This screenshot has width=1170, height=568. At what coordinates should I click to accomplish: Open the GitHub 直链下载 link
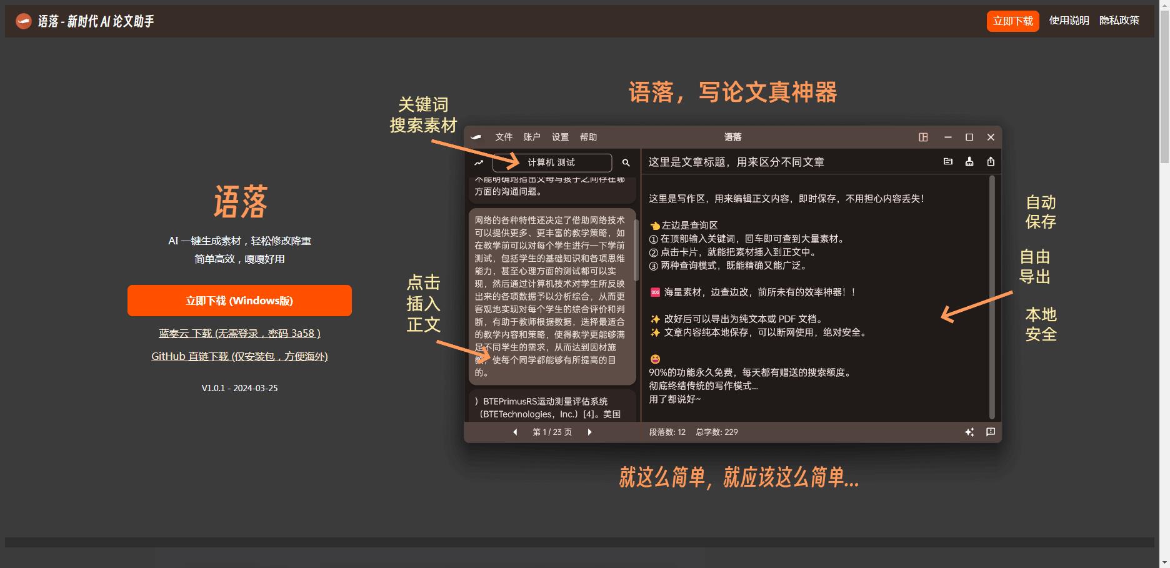tap(239, 356)
